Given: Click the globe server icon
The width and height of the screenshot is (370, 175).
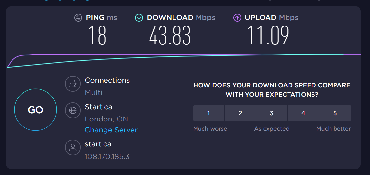Looking at the screenshot, I should coord(73,110).
